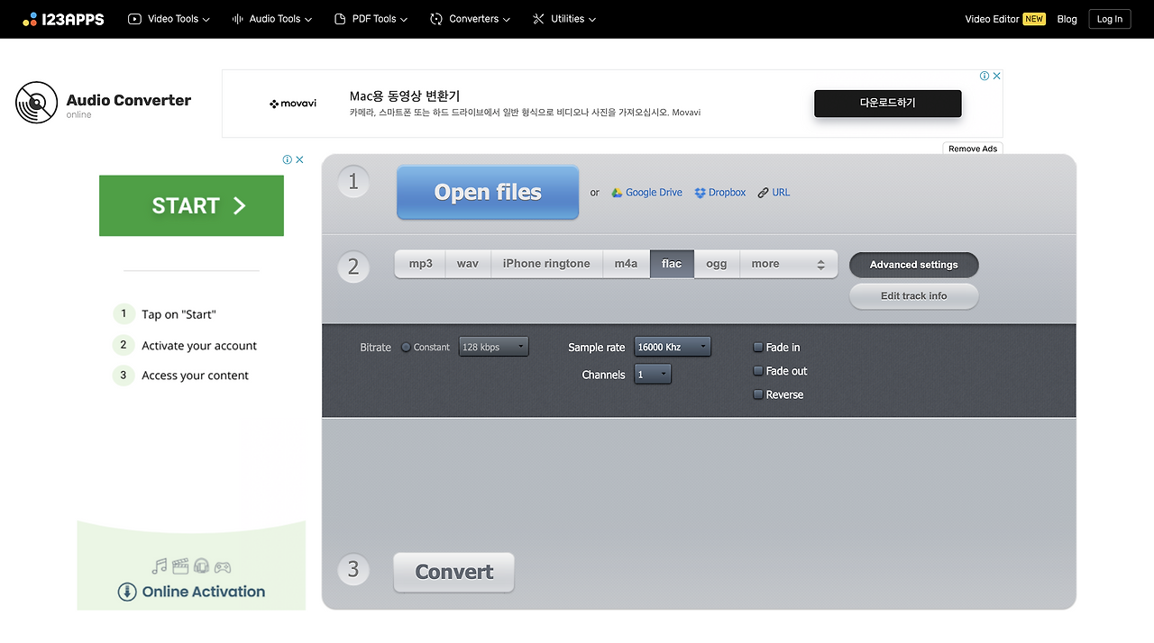Click the Audio Converter vinyl logo
The image size is (1154, 643).
click(36, 103)
